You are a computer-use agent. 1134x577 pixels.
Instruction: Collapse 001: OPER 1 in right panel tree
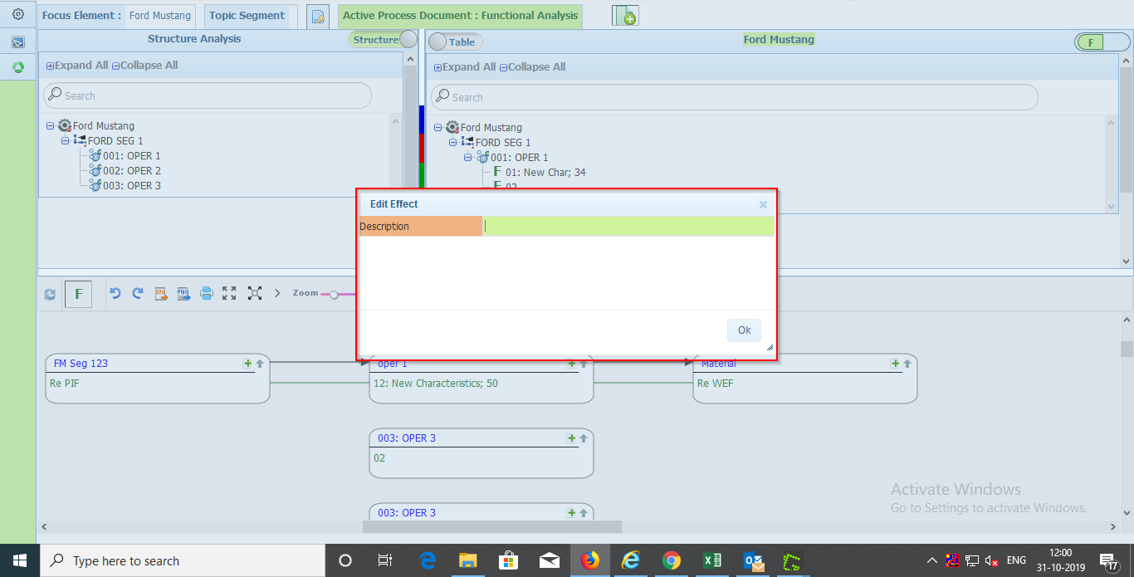tap(468, 158)
